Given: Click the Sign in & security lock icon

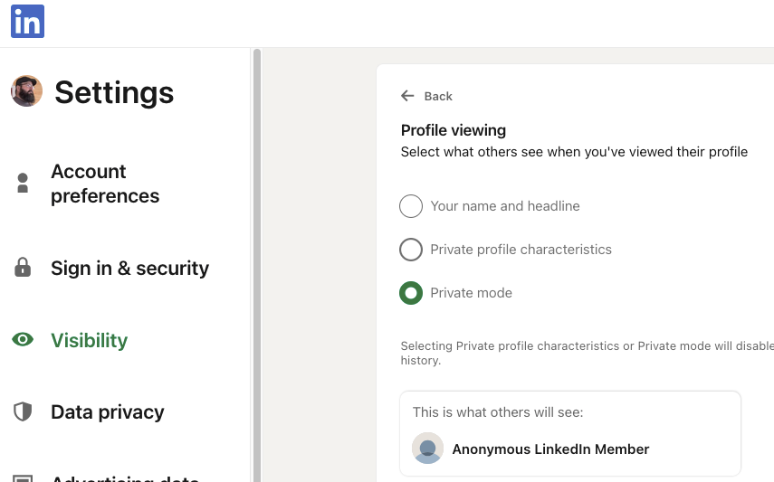Looking at the screenshot, I should 23,268.
